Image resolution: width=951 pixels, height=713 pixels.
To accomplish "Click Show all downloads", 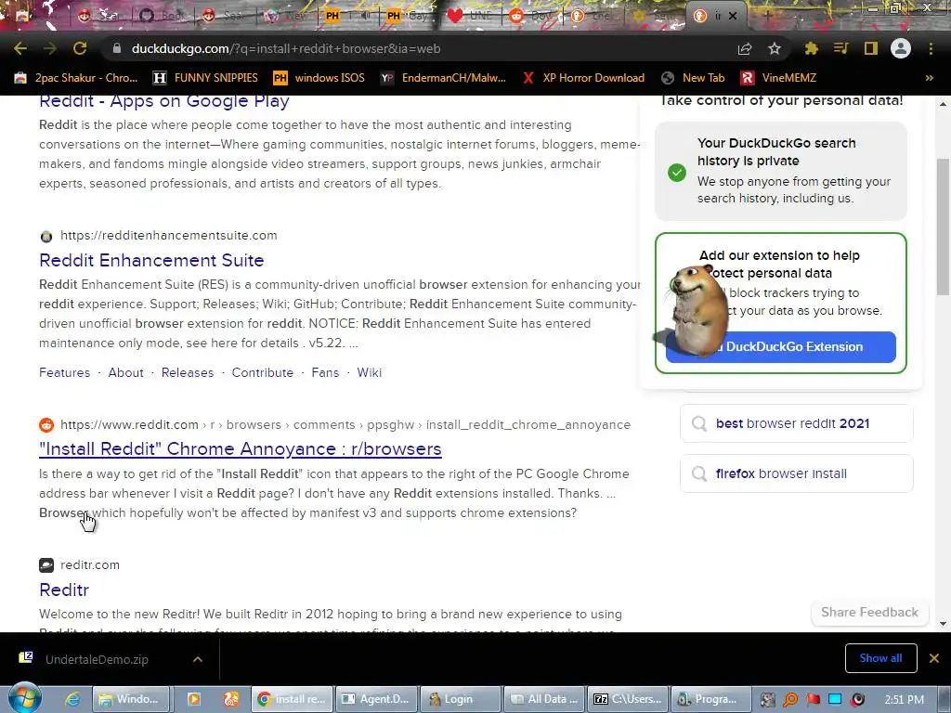I will pyautogui.click(x=880, y=658).
